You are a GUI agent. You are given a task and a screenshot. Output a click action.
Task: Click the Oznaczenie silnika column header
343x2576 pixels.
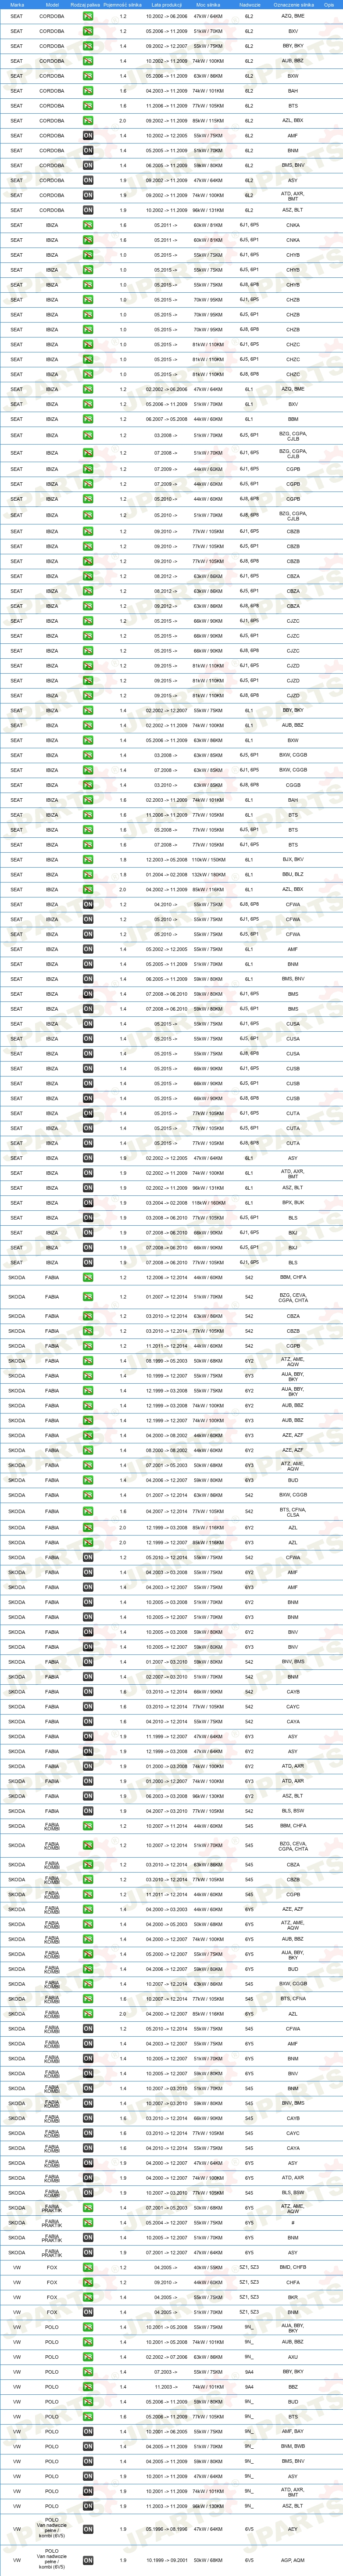point(293,4)
